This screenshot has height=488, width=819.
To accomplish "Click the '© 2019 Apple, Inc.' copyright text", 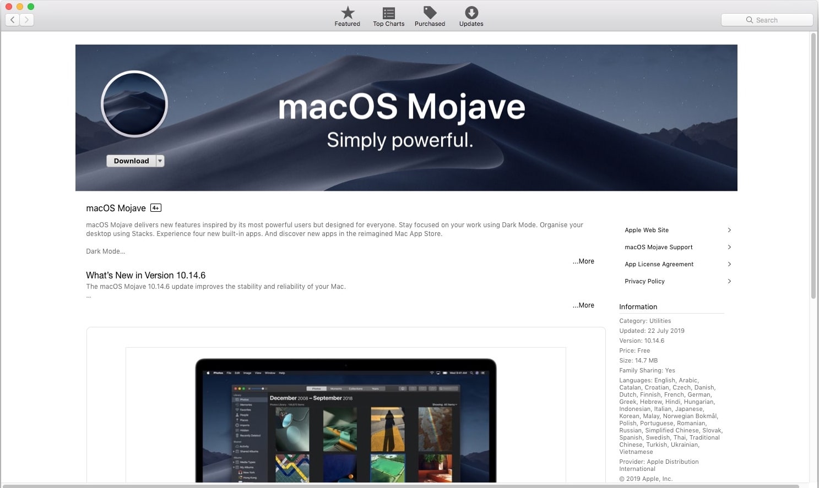I will click(646, 479).
